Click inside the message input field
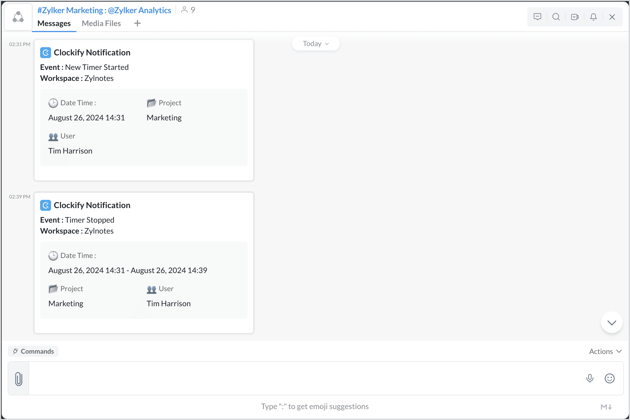630x420 pixels. (302, 378)
